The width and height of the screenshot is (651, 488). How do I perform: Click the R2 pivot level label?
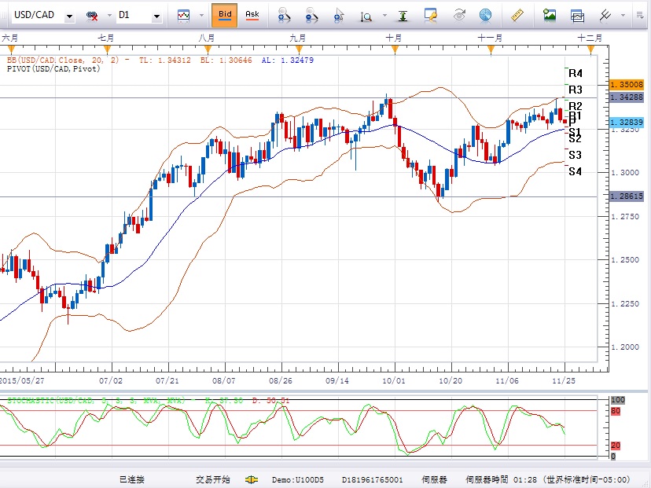pyautogui.click(x=576, y=105)
